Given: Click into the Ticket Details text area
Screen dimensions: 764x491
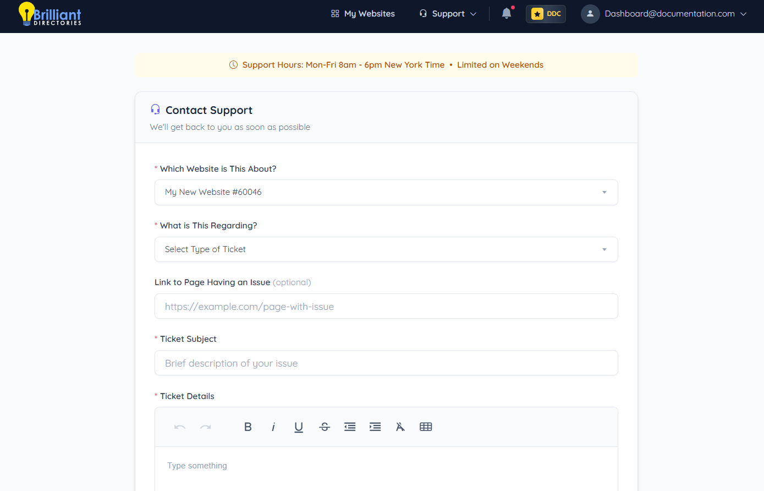Looking at the screenshot, I should [x=386, y=469].
